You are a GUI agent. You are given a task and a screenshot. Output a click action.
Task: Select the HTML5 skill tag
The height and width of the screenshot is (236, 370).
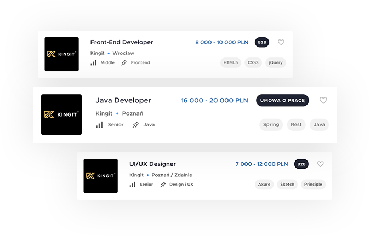(x=231, y=62)
